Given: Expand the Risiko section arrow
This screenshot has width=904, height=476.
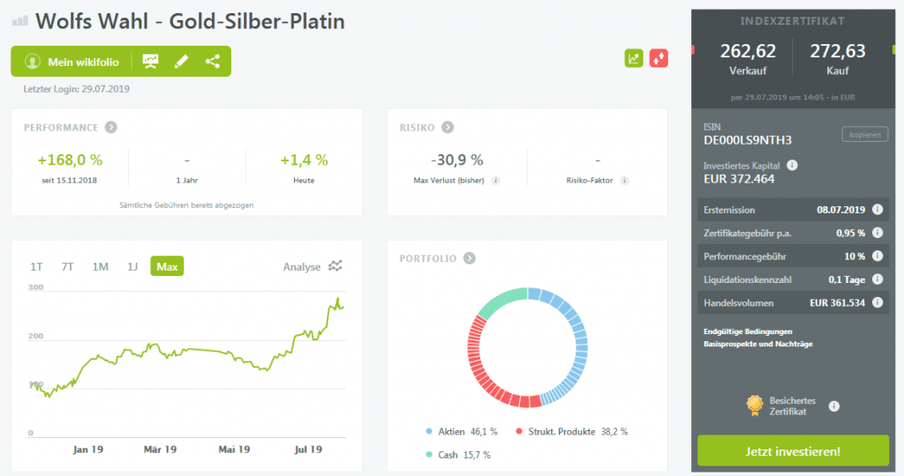Looking at the screenshot, I should click(x=448, y=127).
